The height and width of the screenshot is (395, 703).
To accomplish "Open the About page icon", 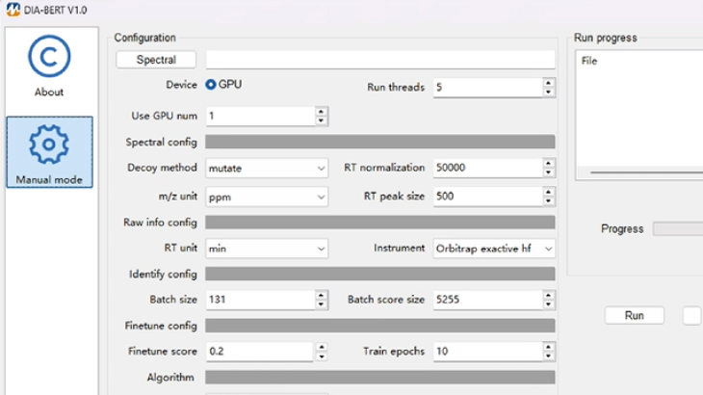I will (48, 58).
